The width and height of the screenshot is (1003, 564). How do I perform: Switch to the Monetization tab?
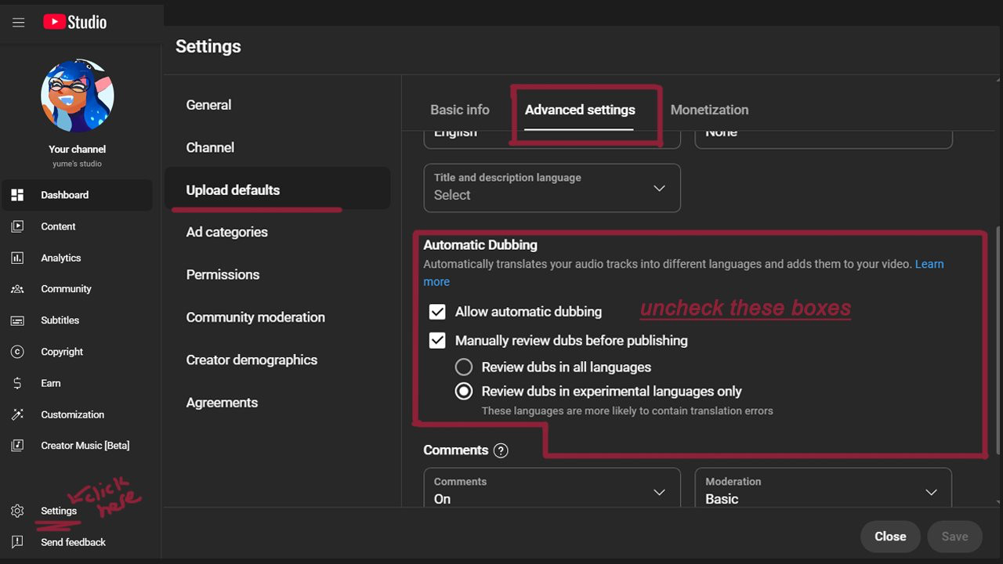(x=709, y=110)
